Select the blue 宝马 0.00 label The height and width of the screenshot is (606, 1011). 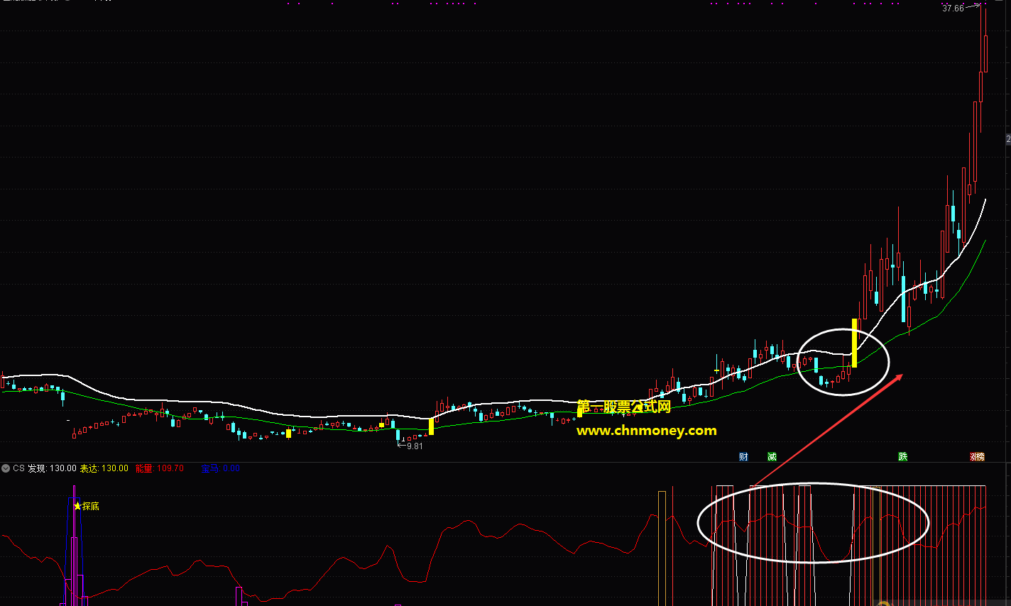point(220,468)
